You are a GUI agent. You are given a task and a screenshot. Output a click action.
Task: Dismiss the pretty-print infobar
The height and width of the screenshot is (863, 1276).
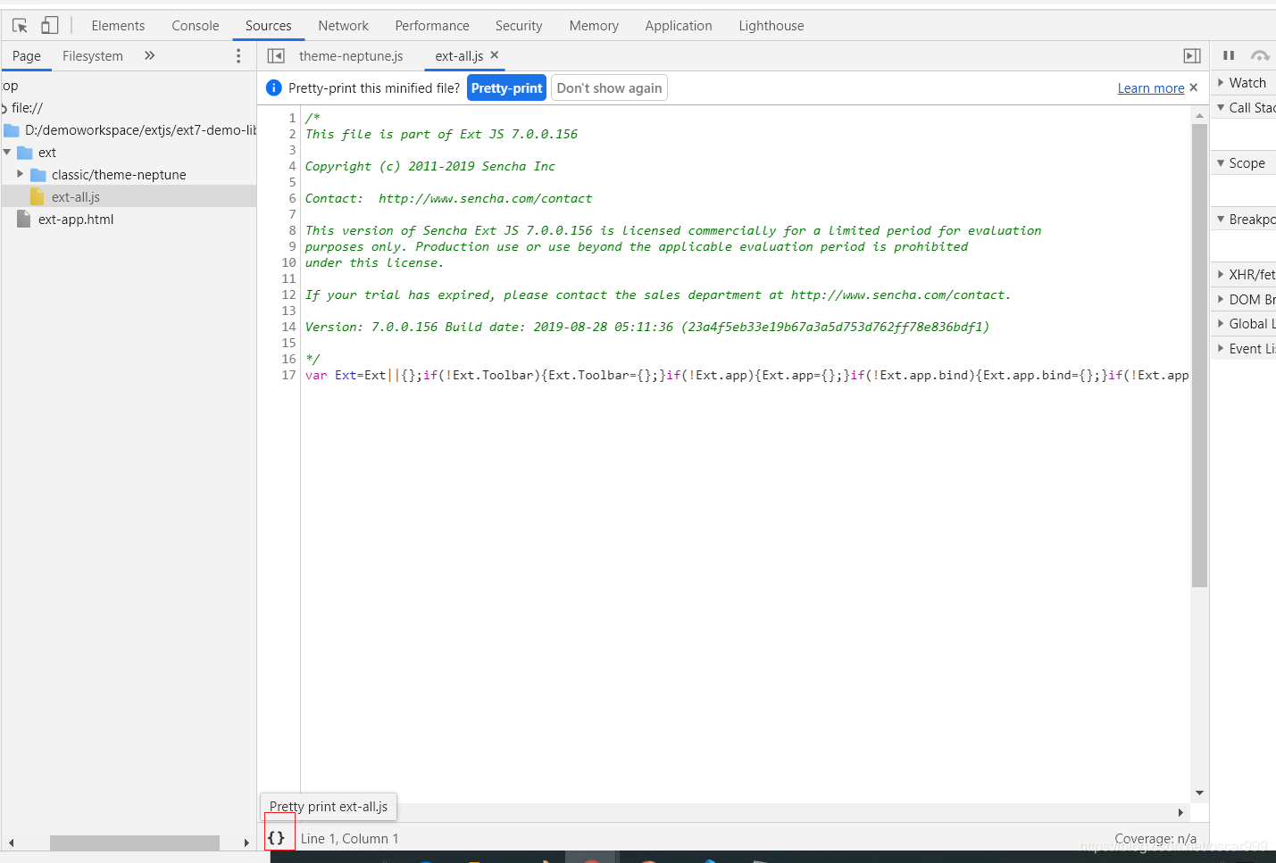point(1194,87)
